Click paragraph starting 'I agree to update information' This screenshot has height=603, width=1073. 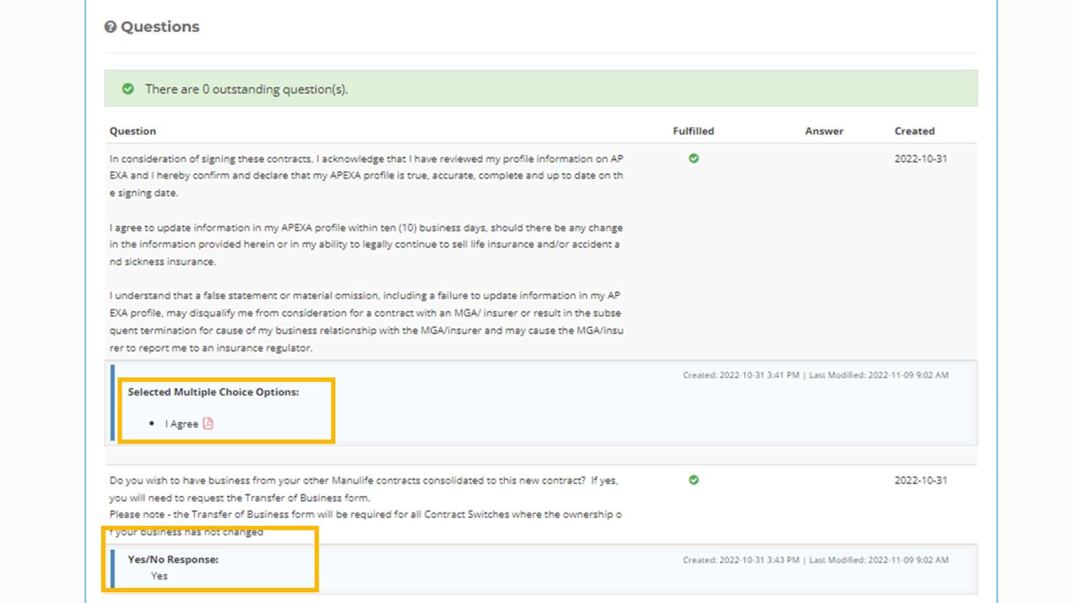pyautogui.click(x=366, y=245)
